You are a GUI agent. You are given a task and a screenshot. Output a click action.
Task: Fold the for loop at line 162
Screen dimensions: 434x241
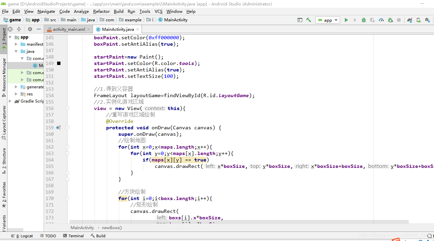[x=68, y=147]
